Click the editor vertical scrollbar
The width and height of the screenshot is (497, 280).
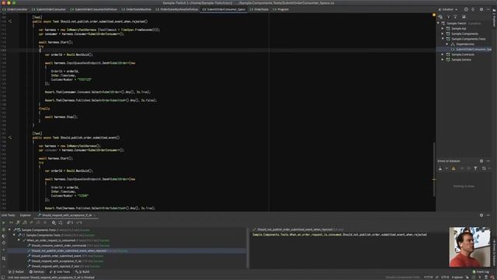tap(434, 169)
